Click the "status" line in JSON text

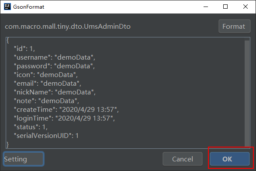(x=31, y=127)
